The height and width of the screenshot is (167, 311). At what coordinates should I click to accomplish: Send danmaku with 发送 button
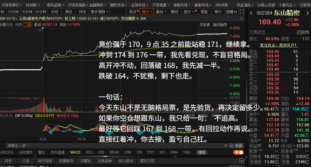[x=239, y=146]
